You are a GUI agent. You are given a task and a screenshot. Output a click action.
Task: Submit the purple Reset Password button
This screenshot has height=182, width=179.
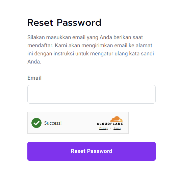tap(92, 151)
